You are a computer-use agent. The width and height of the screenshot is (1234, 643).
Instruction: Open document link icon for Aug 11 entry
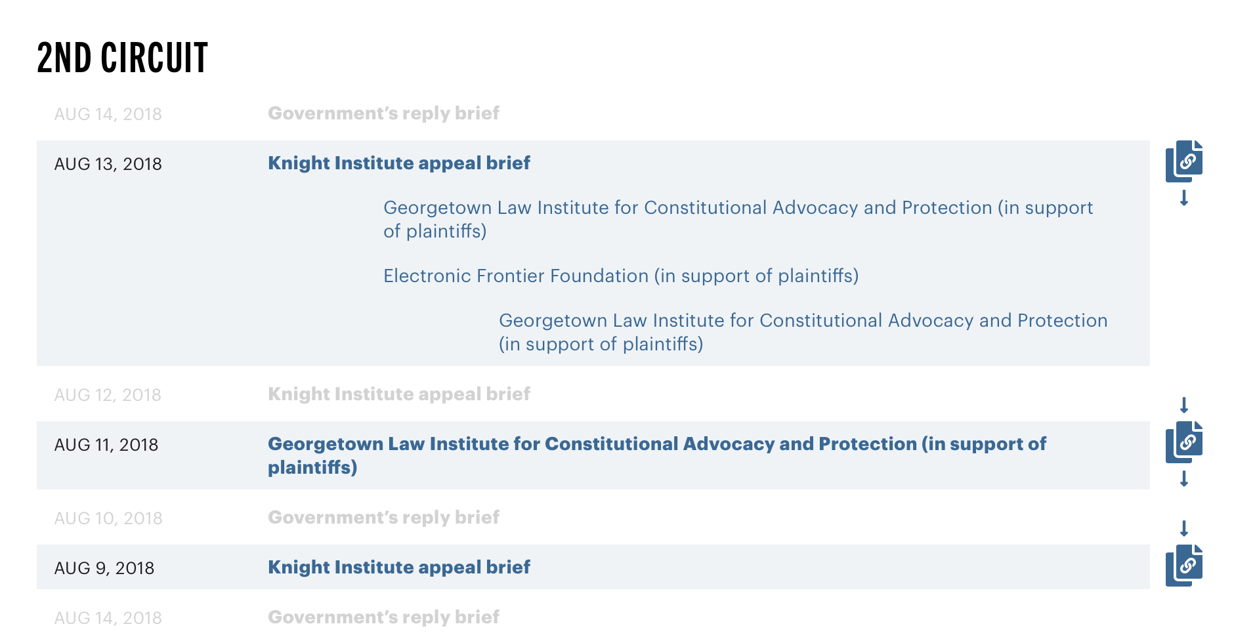[x=1184, y=442]
